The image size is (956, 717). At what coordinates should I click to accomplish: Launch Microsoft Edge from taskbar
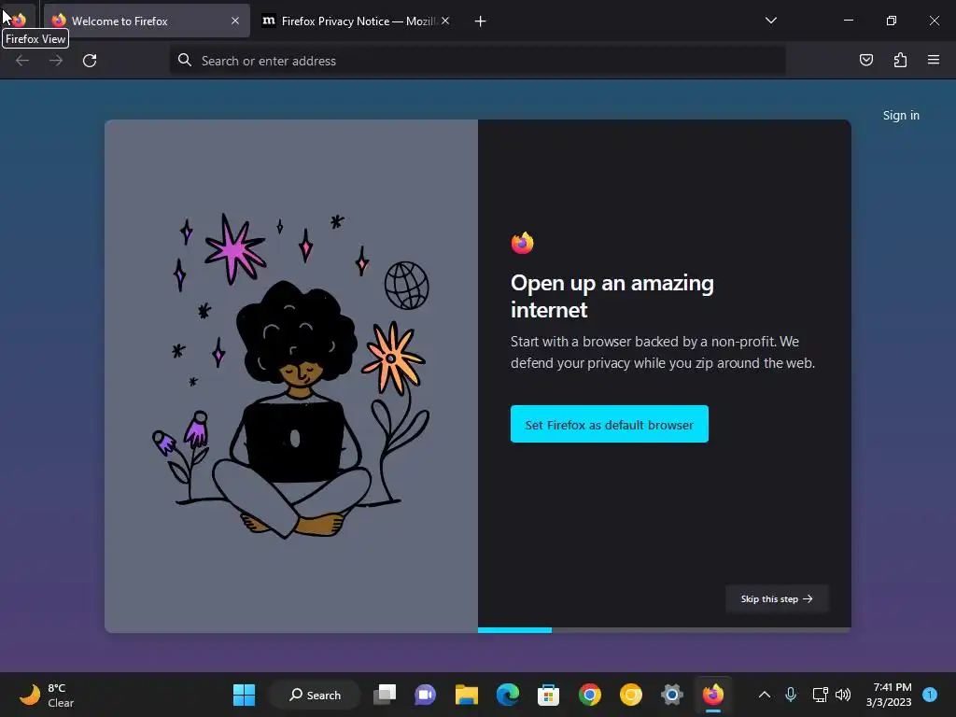pos(507,695)
